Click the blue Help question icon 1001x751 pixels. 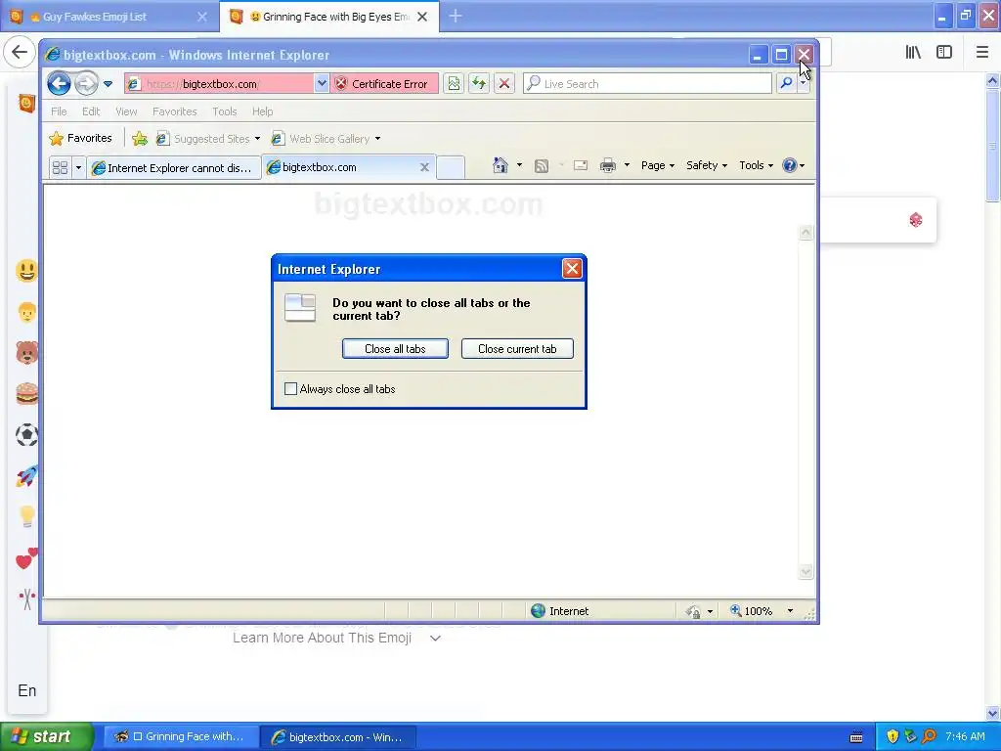(790, 165)
